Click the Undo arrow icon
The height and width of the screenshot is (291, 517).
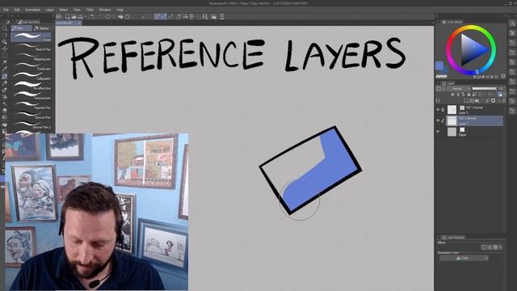click(92, 16)
